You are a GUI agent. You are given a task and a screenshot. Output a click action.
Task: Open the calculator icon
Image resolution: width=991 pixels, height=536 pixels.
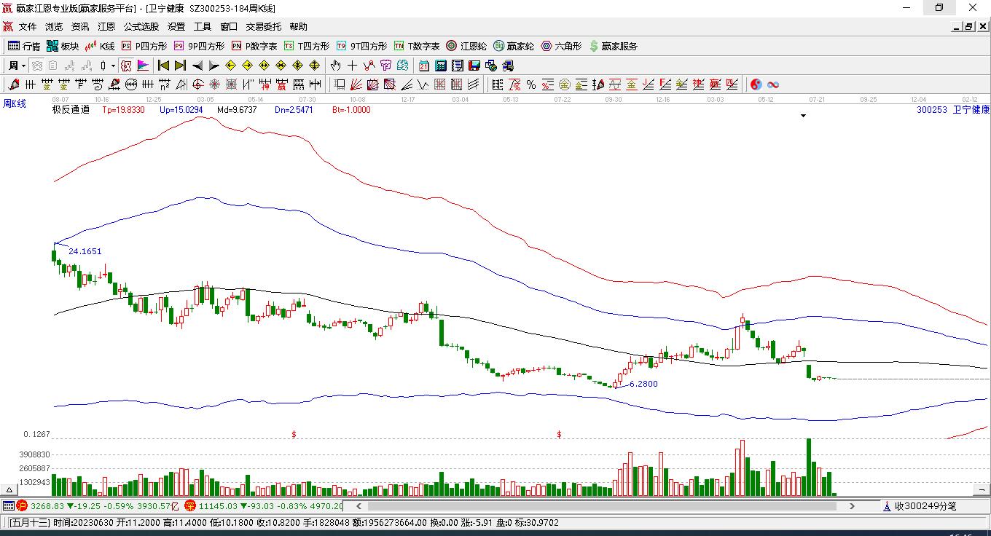tap(440, 66)
